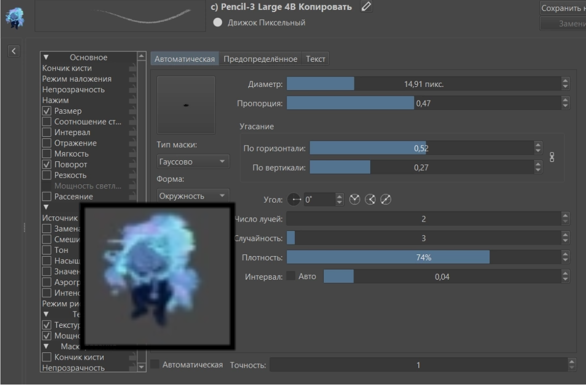Enable the Рассеяние checkbox
Screen dimensions: 586x387
pos(47,196)
